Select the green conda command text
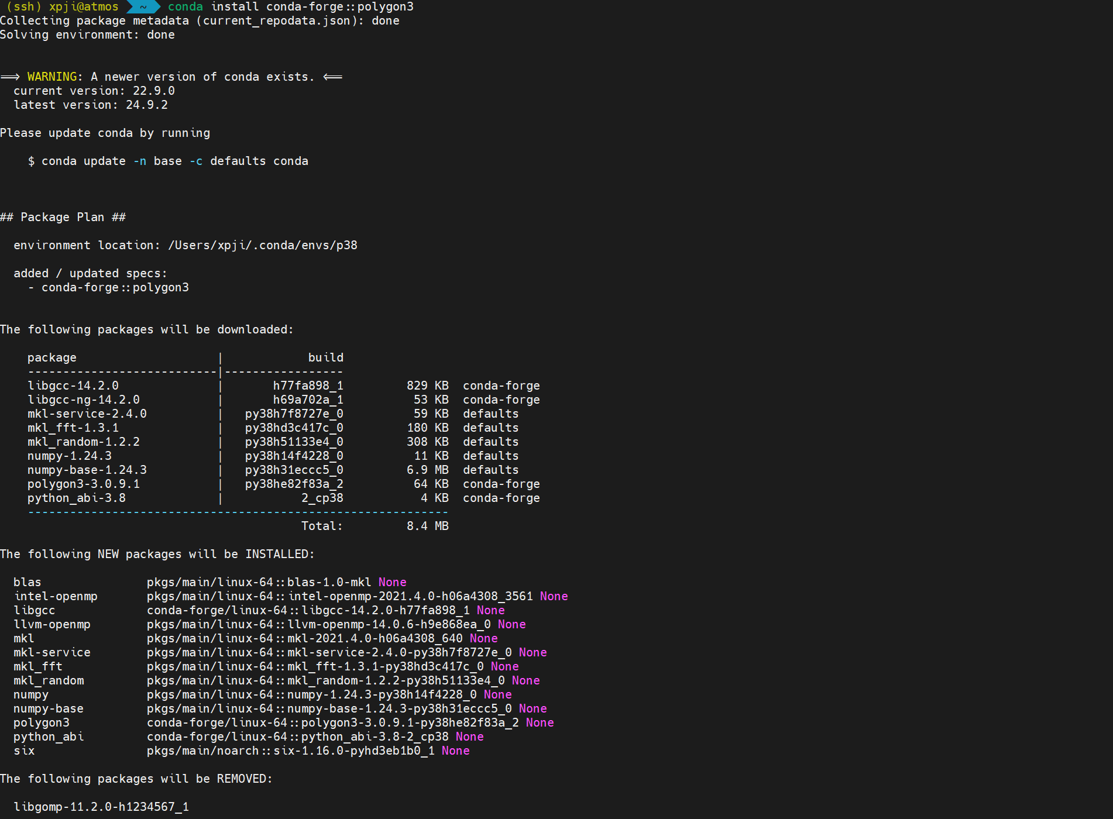Screen dimensions: 1113x819 pyautogui.click(x=185, y=7)
